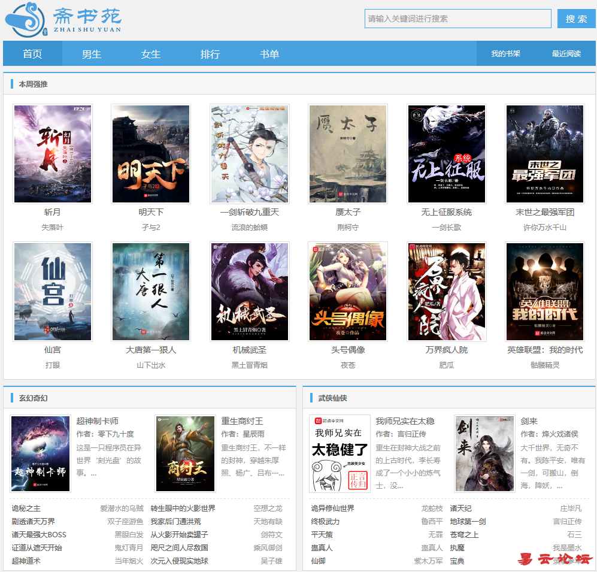
Task: Open 终极武力 in the list
Action: click(325, 521)
